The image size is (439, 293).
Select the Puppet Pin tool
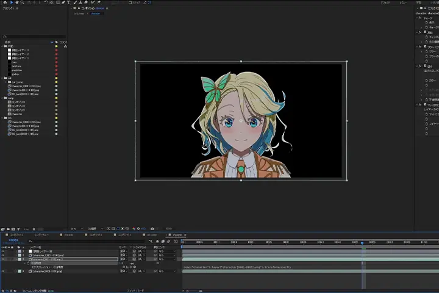coord(99,2)
